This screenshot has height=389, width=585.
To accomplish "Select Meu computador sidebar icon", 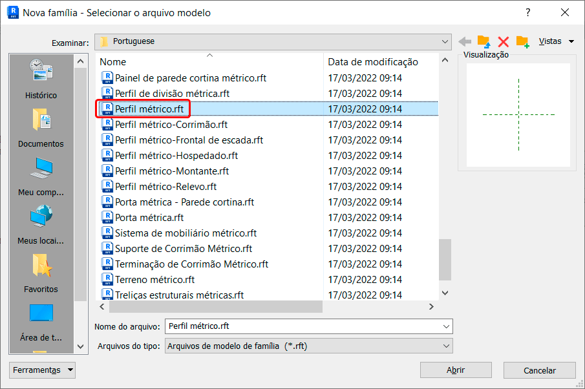I will click(41, 176).
